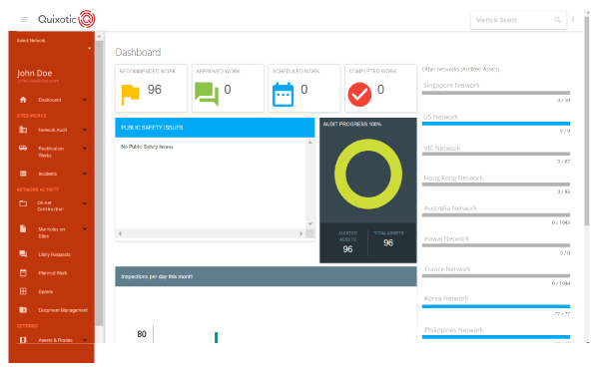The width and height of the screenshot is (599, 373).
Task: Click the Singapore Network progress bar
Action: pyautogui.click(x=496, y=93)
